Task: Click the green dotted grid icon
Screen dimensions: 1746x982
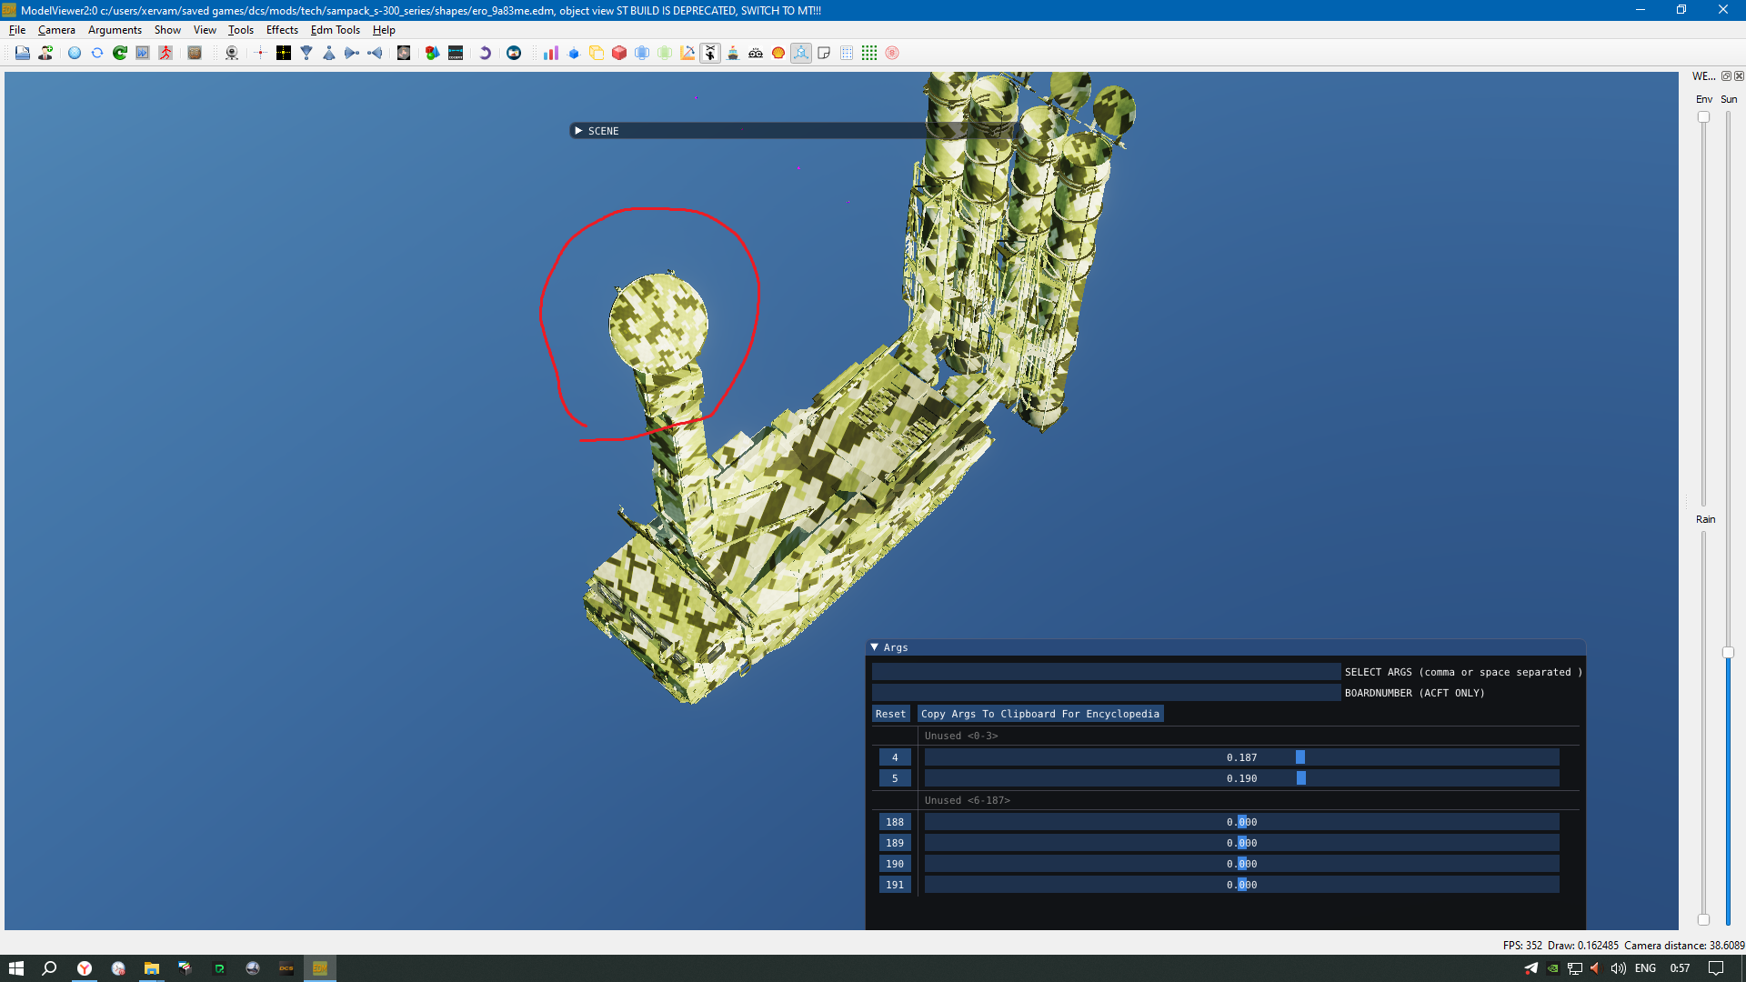Action: coord(869,53)
